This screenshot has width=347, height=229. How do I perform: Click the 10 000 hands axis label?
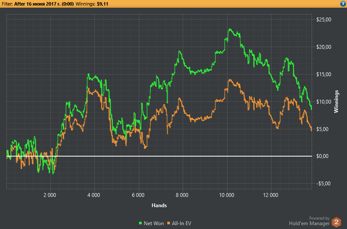point(227,195)
